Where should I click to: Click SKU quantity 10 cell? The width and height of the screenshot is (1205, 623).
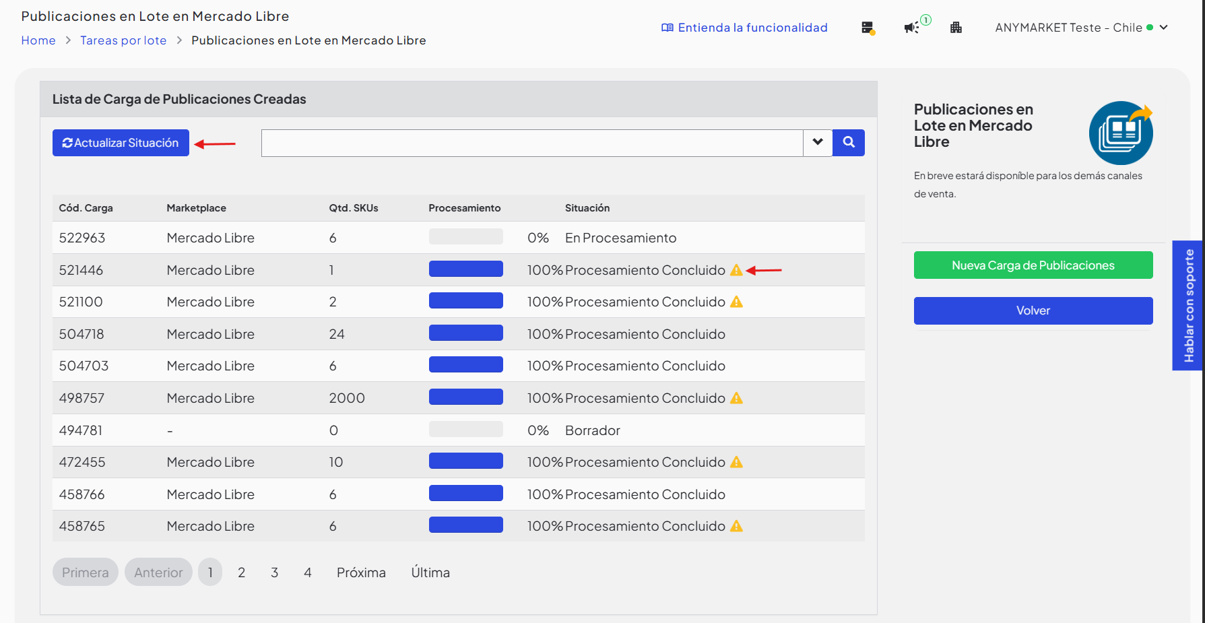[x=336, y=462]
